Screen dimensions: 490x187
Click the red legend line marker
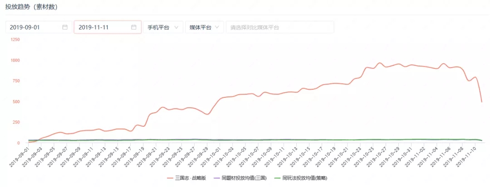click(x=170, y=178)
